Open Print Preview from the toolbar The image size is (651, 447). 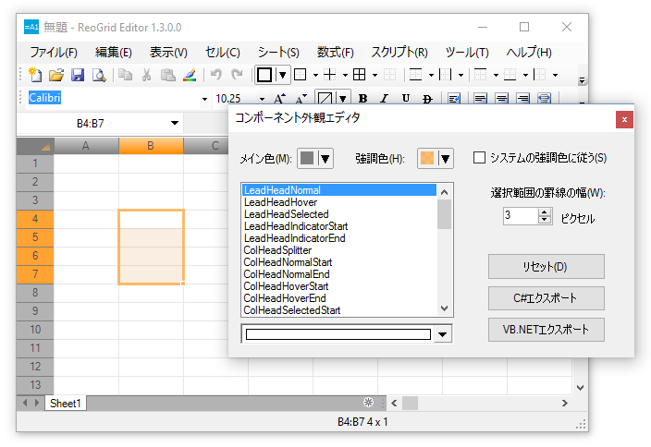click(98, 75)
